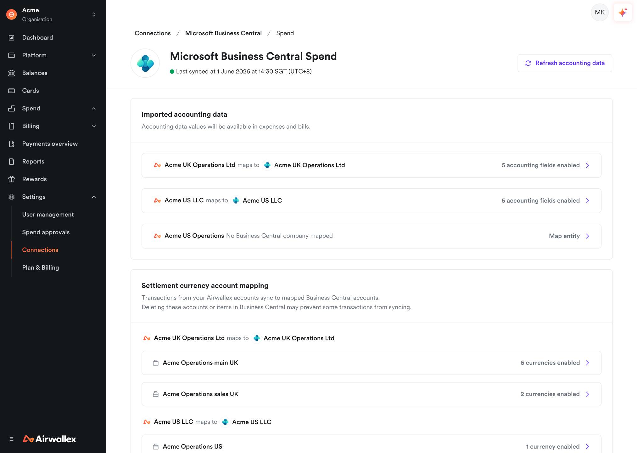Open chevron for 1 currency enabled row
This screenshot has width=637, height=453.
click(587, 447)
